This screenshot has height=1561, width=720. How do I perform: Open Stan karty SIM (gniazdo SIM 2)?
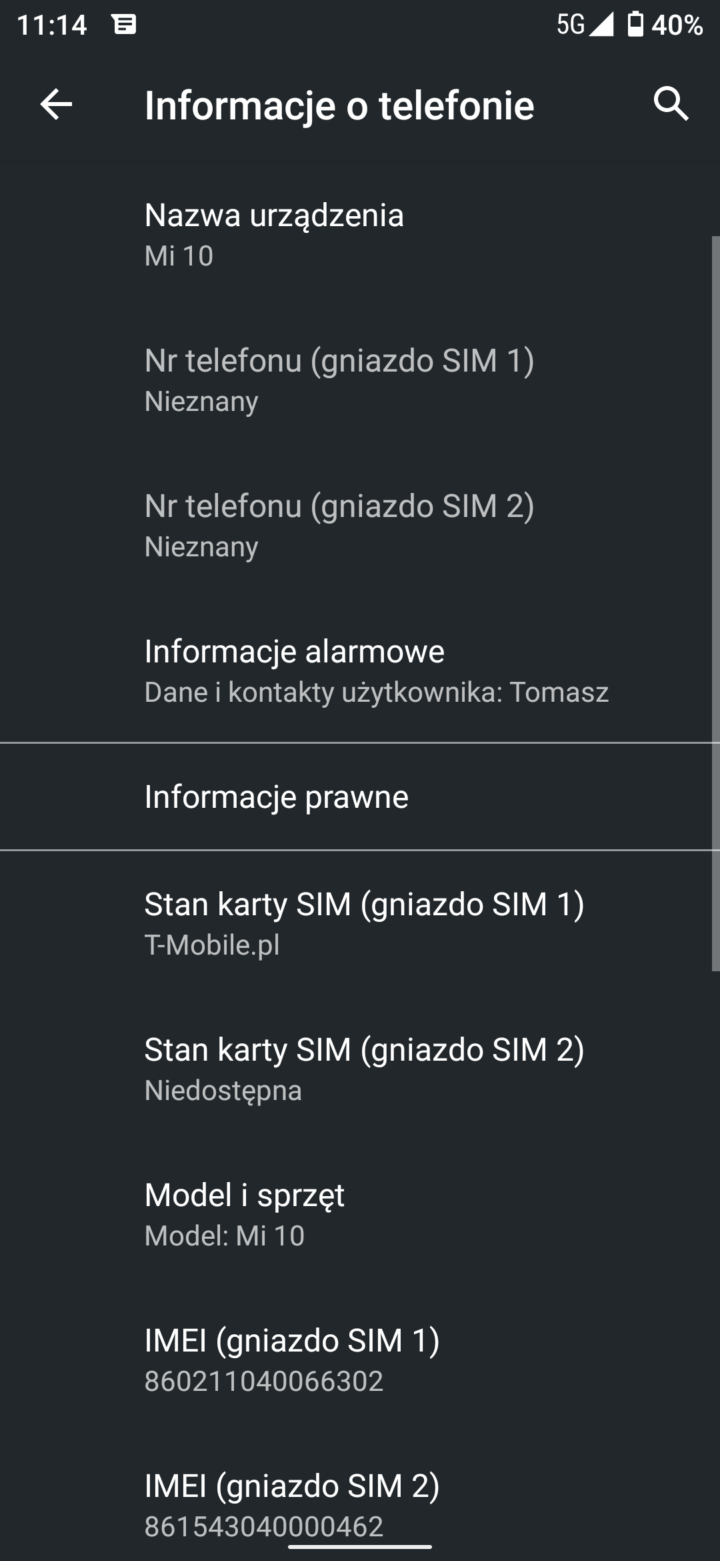coord(360,1069)
